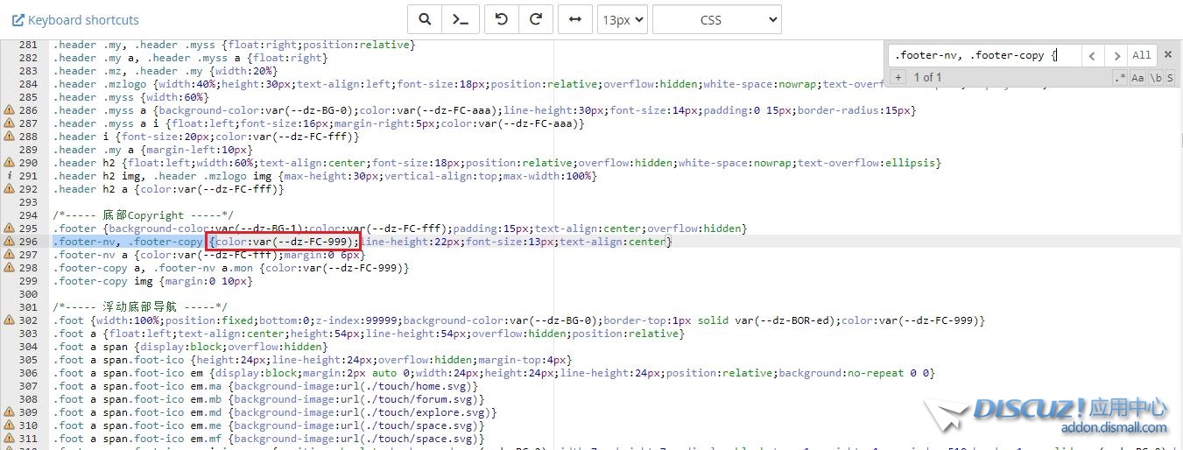Viewport: 1183px width, 450px height.
Task: Click the warning icon on line 296
Action: click(x=9, y=242)
